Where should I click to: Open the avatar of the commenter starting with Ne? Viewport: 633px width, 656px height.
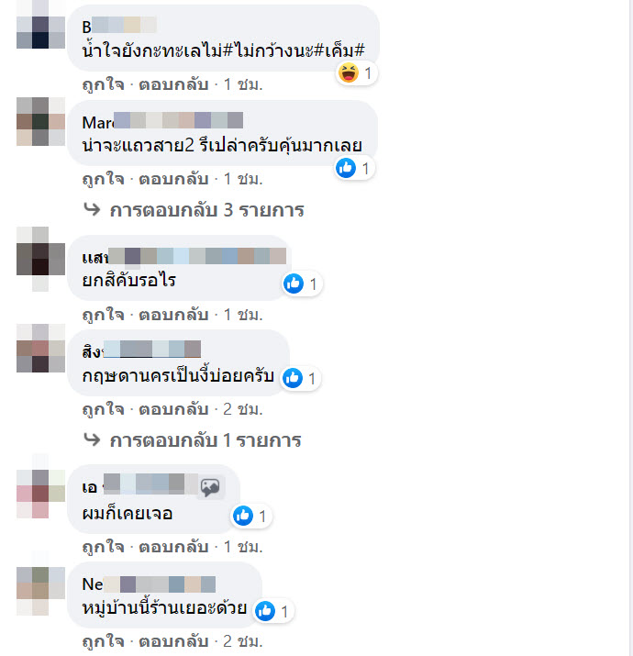(40, 591)
